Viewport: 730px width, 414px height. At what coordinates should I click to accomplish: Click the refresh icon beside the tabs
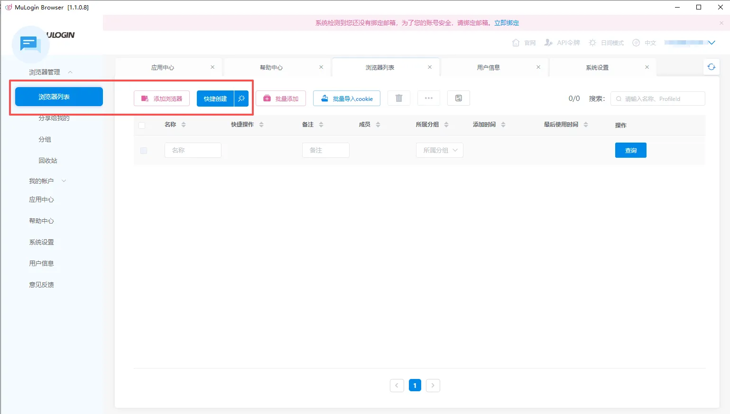(711, 67)
